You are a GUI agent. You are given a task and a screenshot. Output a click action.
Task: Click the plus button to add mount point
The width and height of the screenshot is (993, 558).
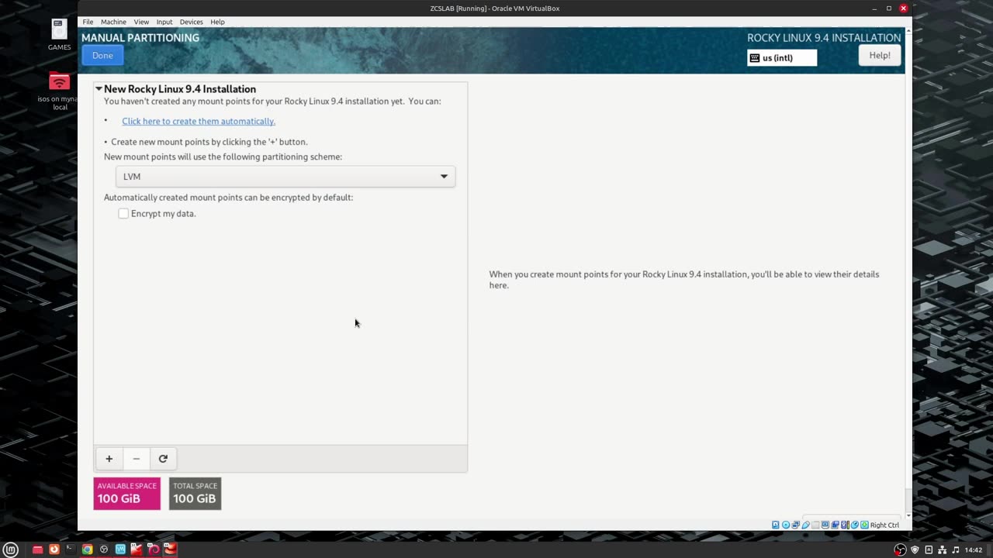coord(109,459)
